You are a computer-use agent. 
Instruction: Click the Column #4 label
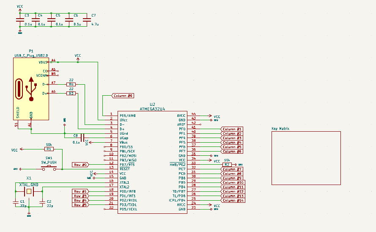[232, 143]
